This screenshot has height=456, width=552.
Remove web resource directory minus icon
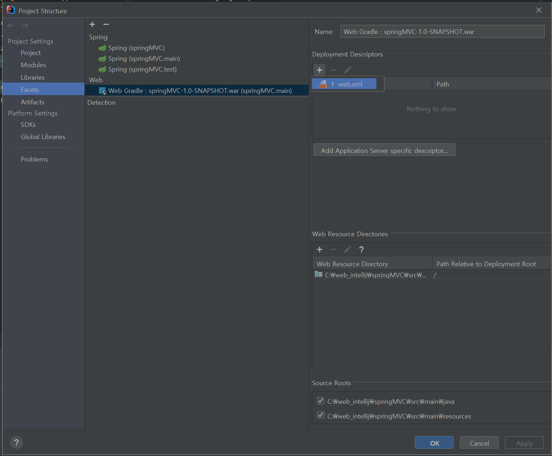pos(334,249)
